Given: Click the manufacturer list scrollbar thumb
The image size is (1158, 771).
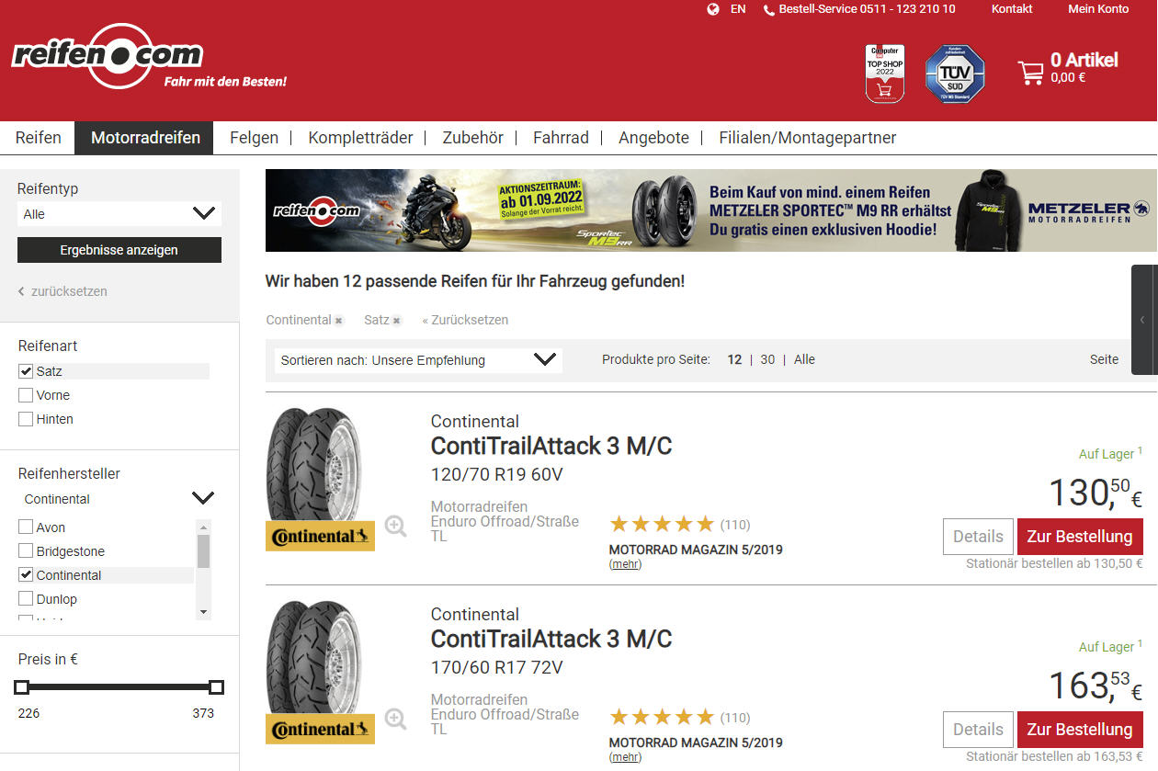Looking at the screenshot, I should pos(204,551).
